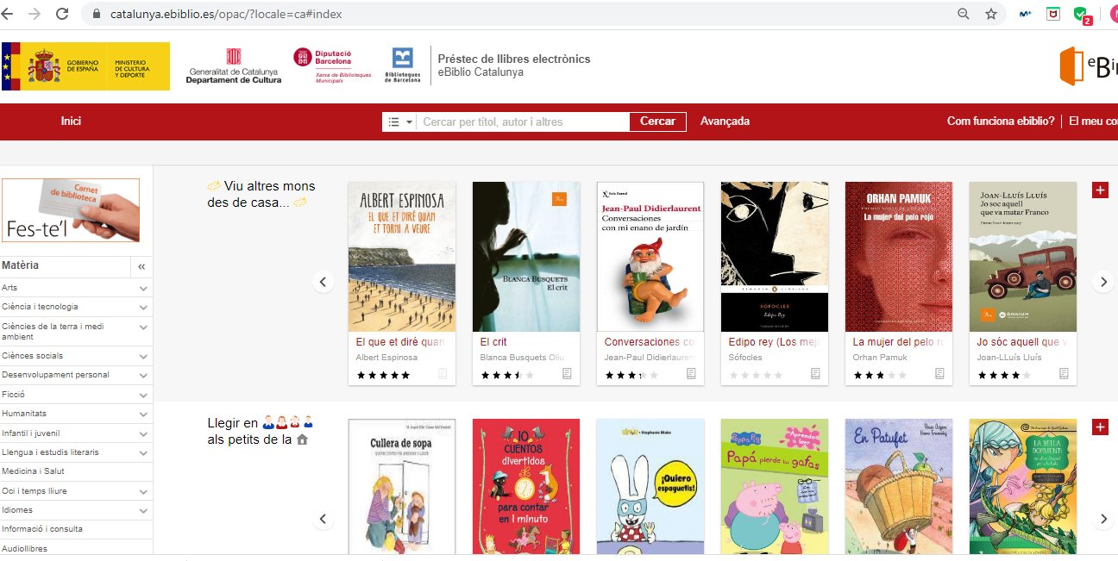This screenshot has height=561, width=1118.
Task: Expand the Oci i temps lliure category
Action: coord(143,491)
